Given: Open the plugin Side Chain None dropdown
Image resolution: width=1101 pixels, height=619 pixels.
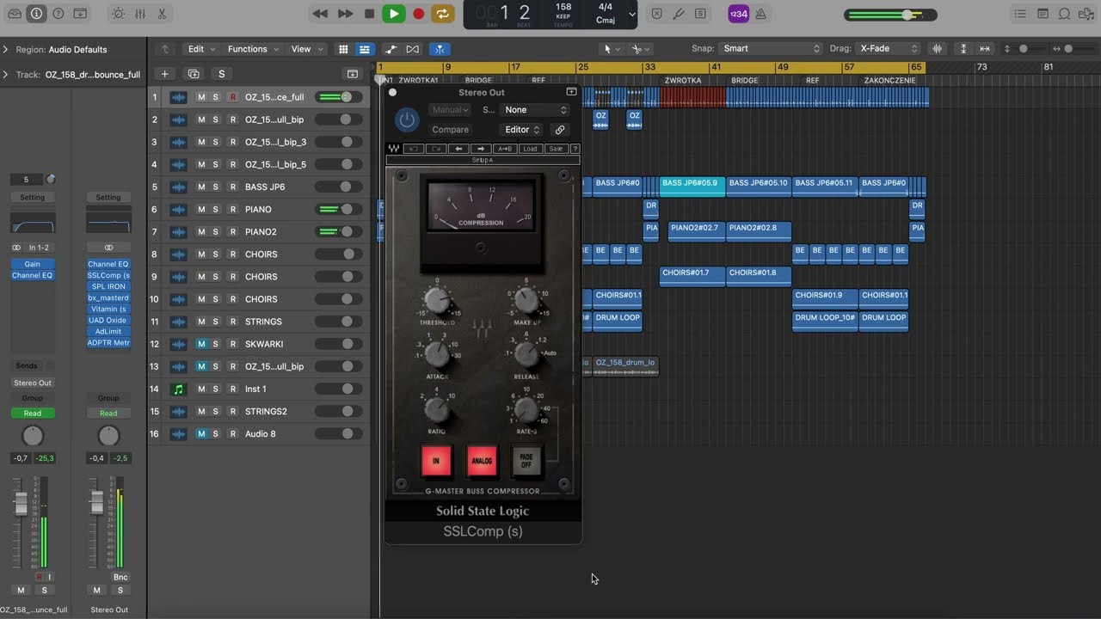Looking at the screenshot, I should point(536,110).
